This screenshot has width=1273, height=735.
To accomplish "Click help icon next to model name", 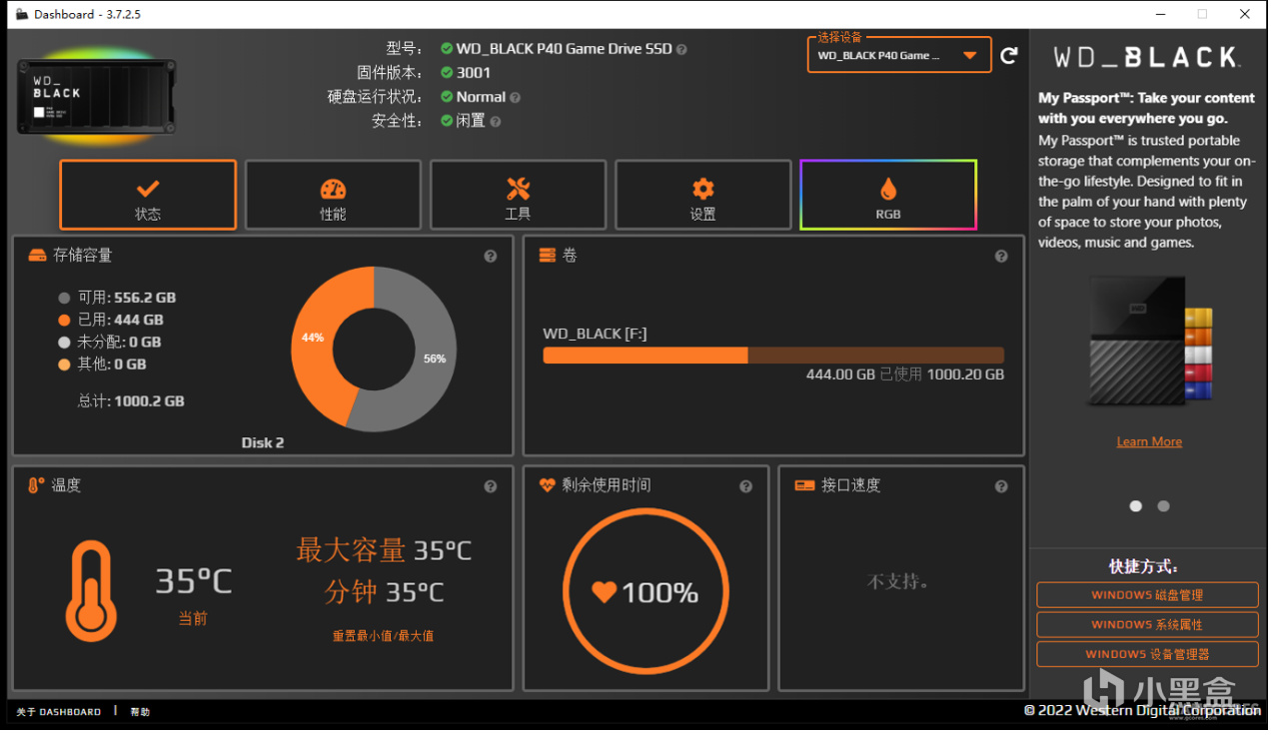I will (x=681, y=49).
